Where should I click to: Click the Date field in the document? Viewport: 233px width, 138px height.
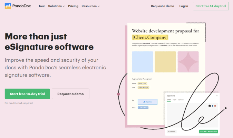(143, 108)
